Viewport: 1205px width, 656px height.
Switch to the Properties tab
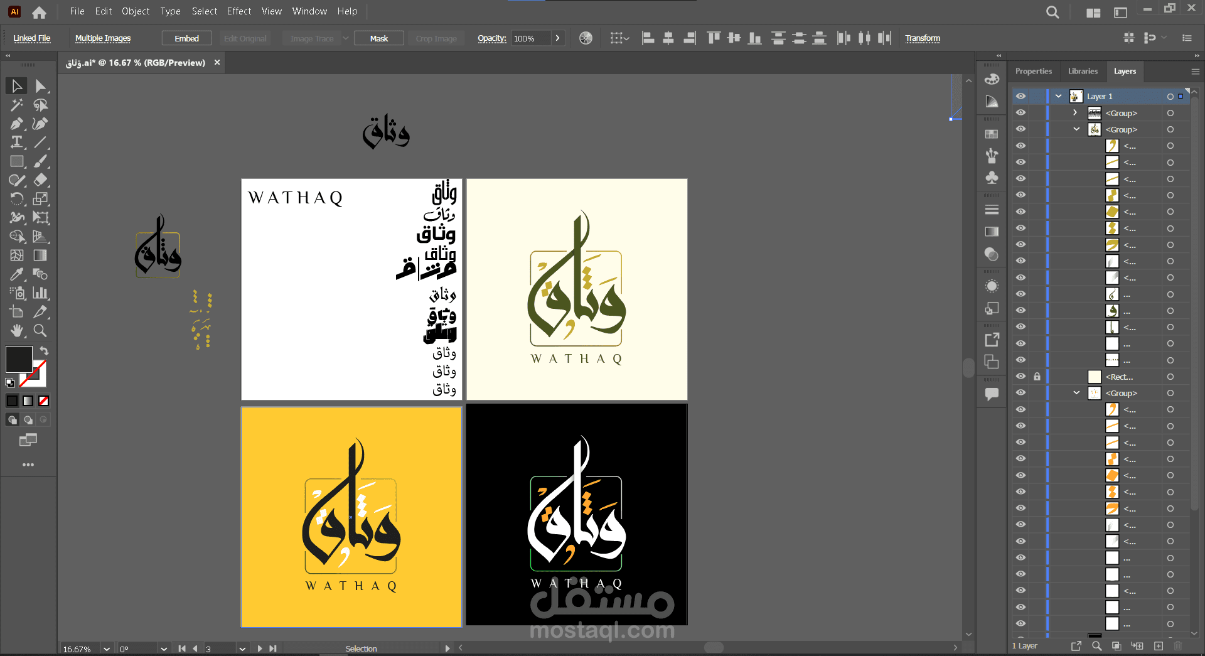[1034, 71]
